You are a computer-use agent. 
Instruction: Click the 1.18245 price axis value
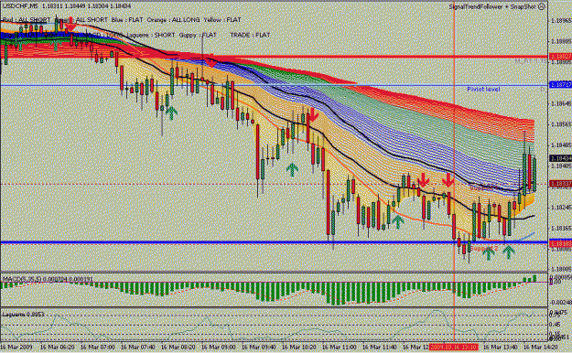(561, 207)
